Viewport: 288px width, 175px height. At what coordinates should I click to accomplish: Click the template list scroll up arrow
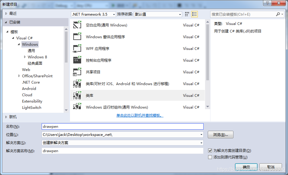click(207, 22)
